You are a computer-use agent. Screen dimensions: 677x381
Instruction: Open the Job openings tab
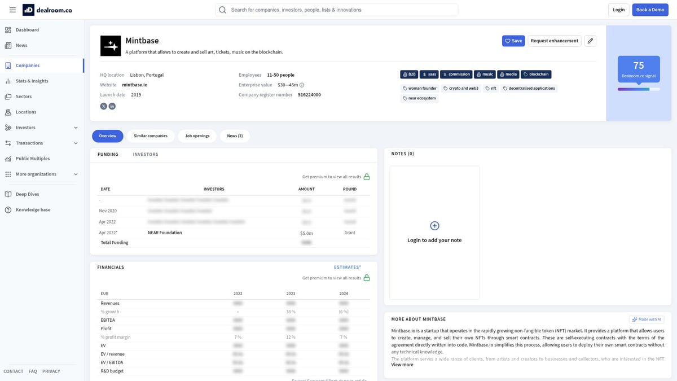pos(197,136)
